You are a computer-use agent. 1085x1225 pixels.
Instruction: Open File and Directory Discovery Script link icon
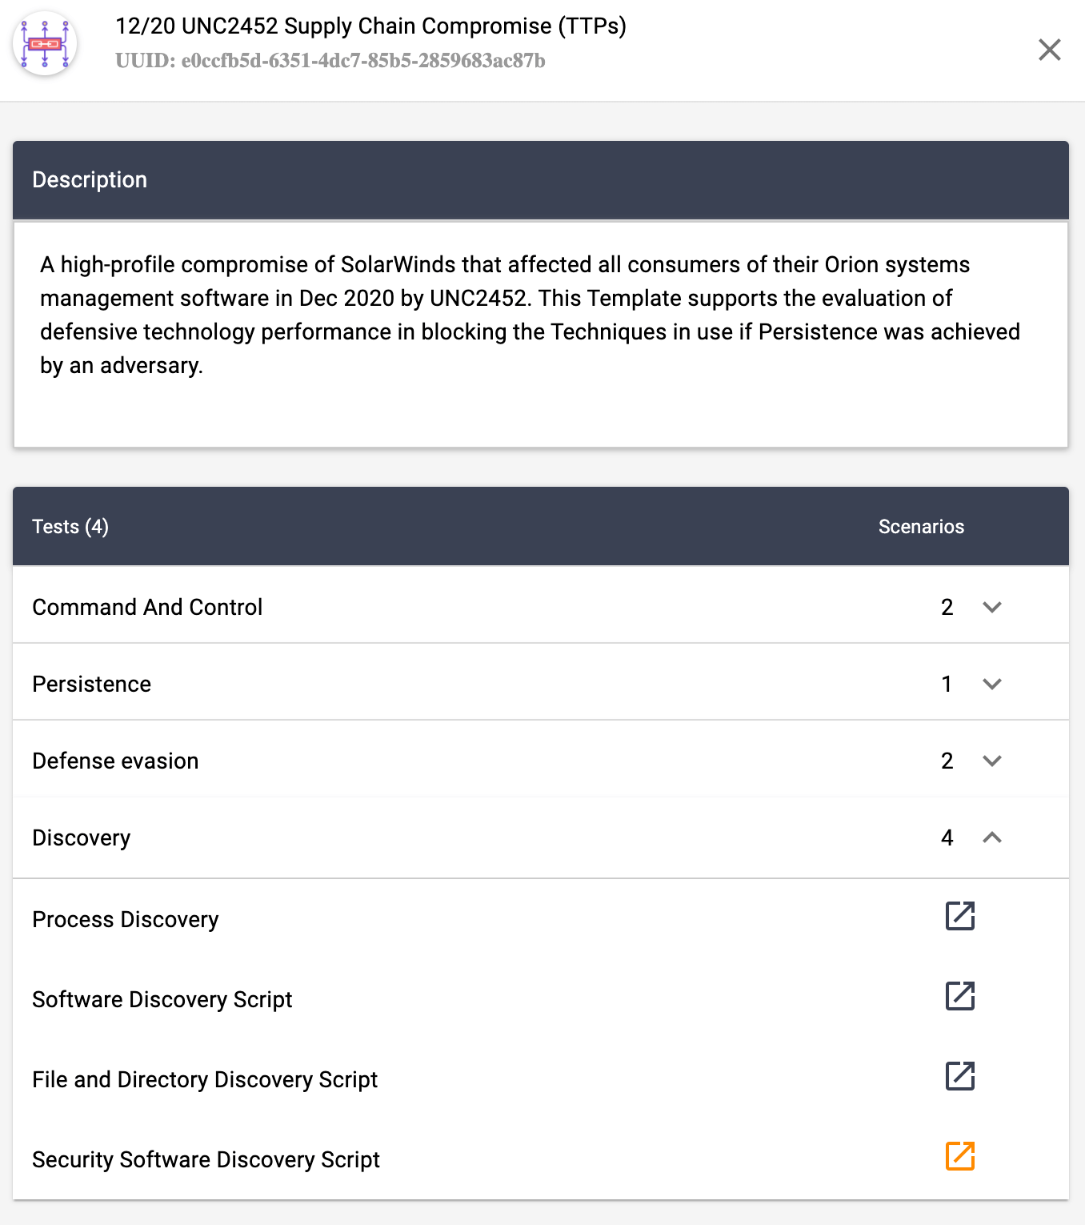click(x=959, y=1076)
